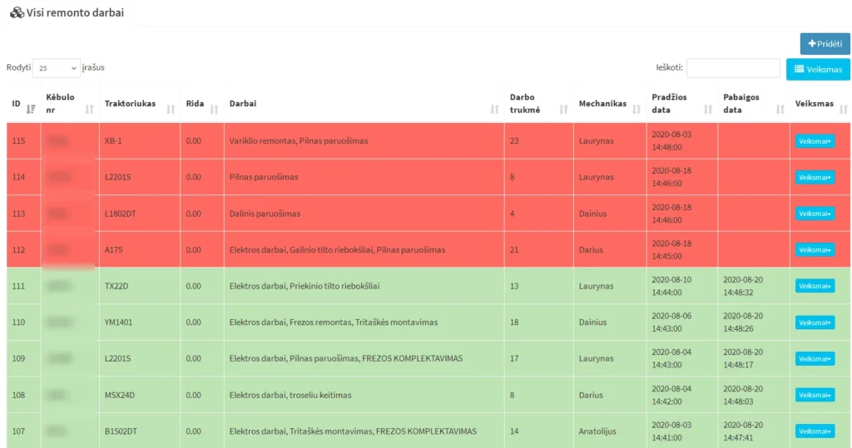The width and height of the screenshot is (852, 448).
Task: Open Veiksmai dropdown for row 112
Action: point(815,250)
